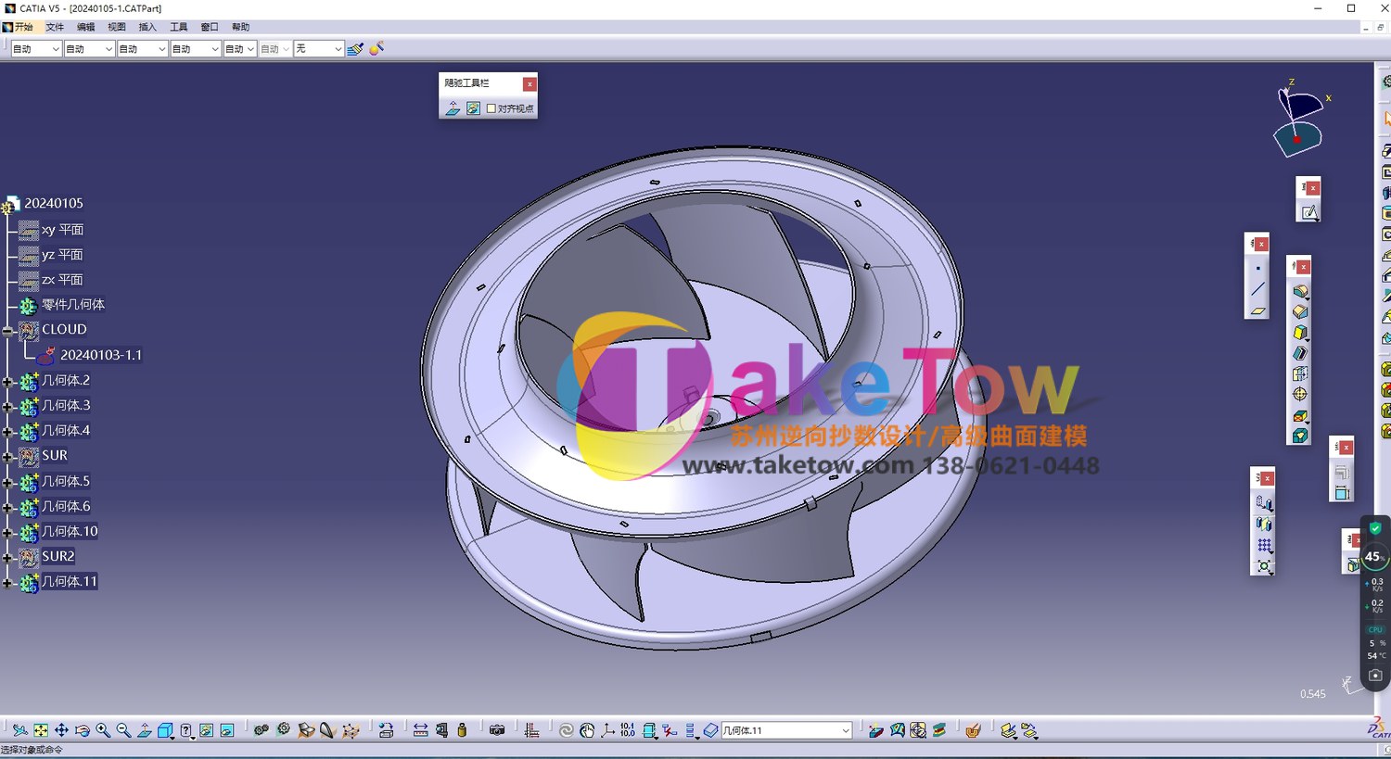Open the 插入 menu
1391x759 pixels.
(147, 27)
